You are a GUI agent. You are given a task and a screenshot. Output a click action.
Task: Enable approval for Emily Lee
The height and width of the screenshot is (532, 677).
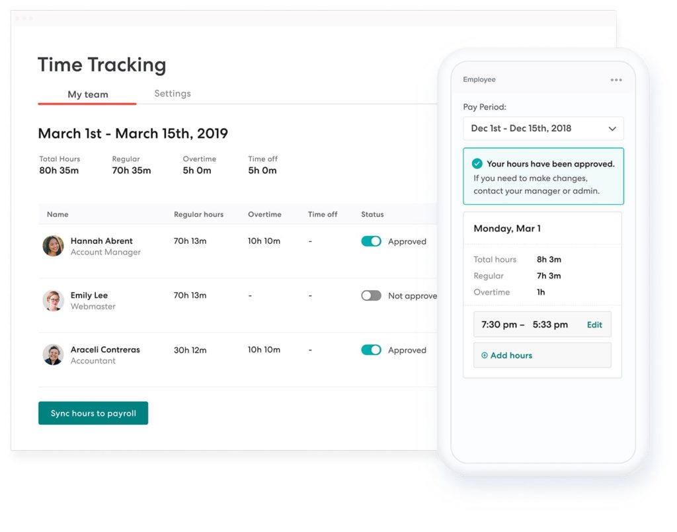click(370, 295)
